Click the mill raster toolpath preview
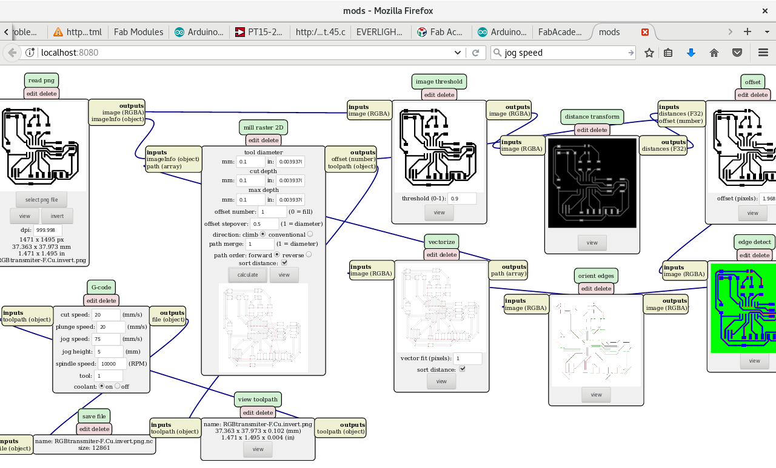This screenshot has width=776, height=468. 263,328
